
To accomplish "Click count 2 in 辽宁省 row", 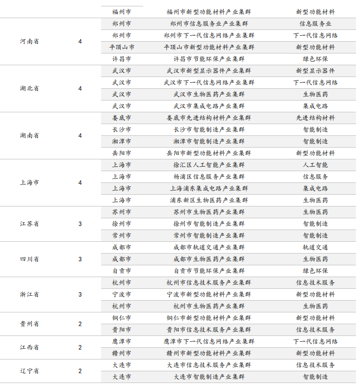I will (x=80, y=371).
